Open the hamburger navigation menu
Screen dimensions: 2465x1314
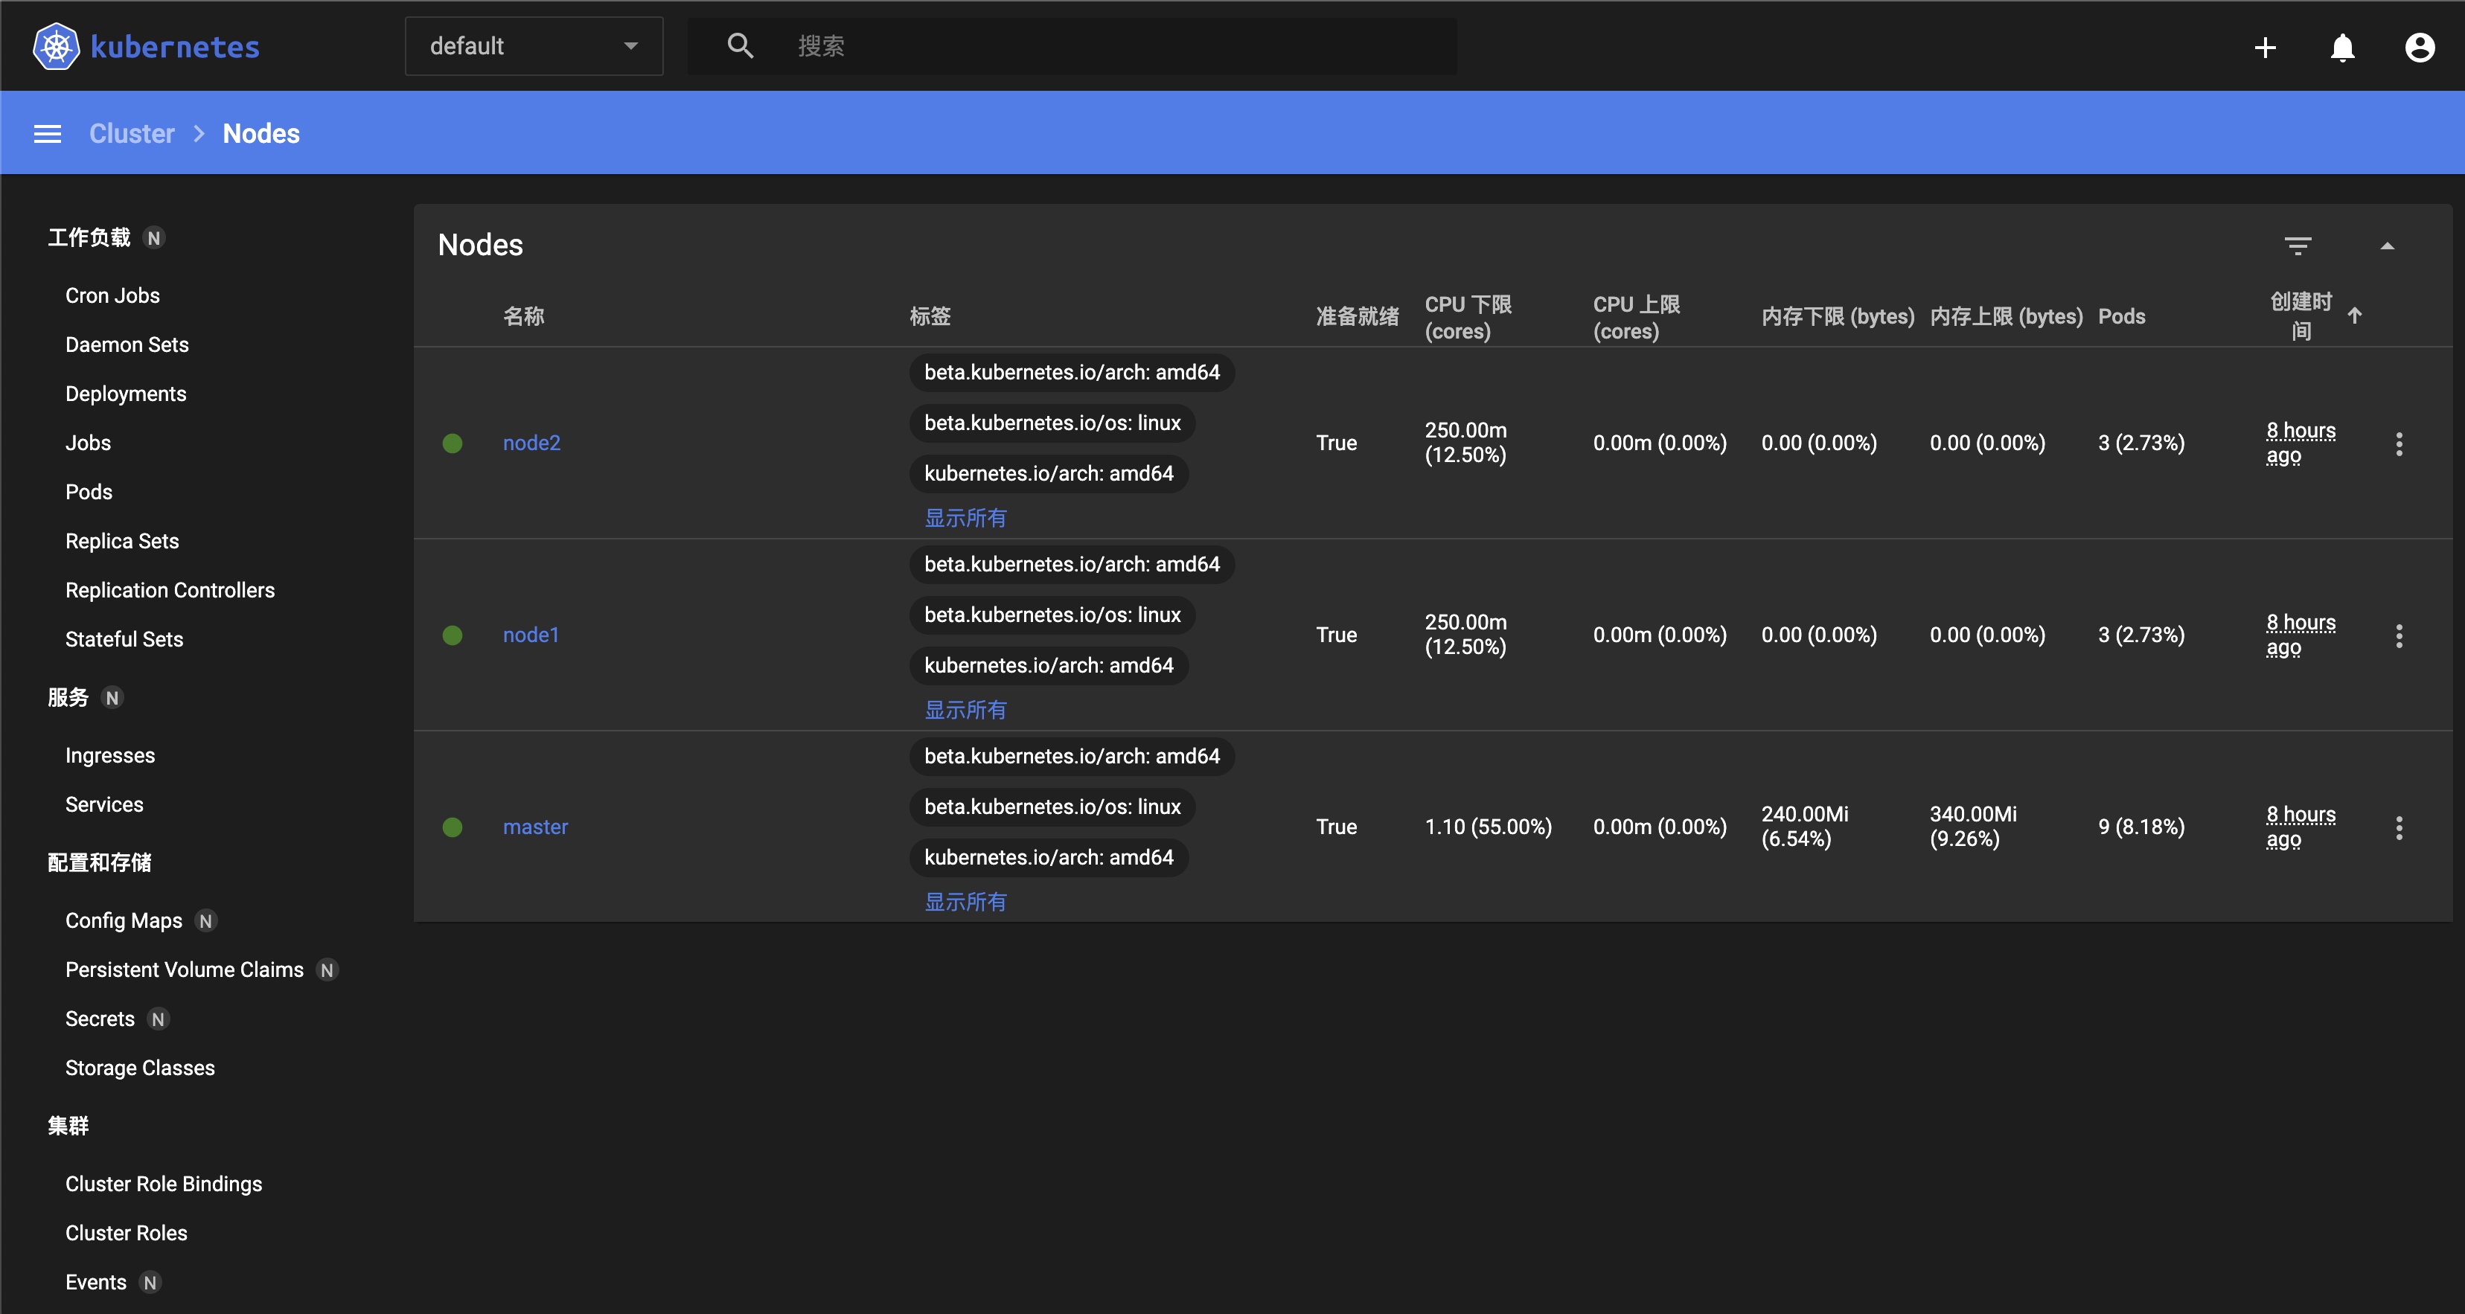pyautogui.click(x=48, y=134)
